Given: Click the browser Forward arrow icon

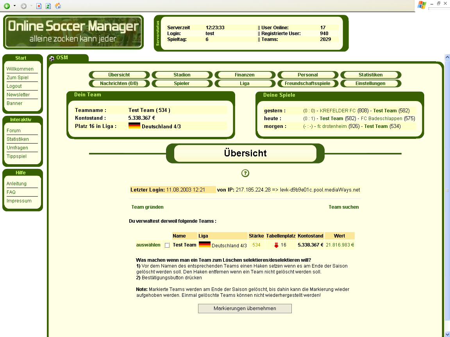Looking at the screenshot, I should [x=23, y=6].
